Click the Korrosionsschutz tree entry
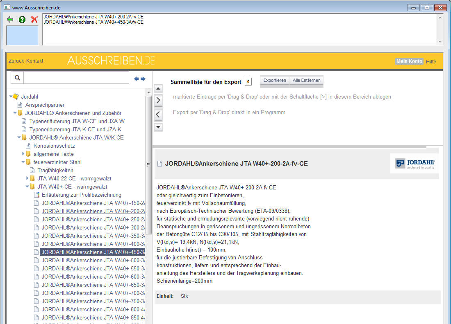Screen dimensions: 451x324 click(54, 146)
